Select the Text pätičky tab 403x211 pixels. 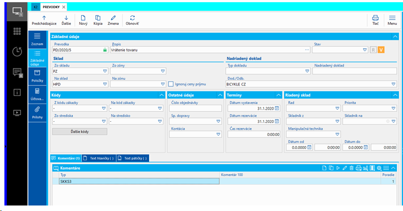pos(132,158)
